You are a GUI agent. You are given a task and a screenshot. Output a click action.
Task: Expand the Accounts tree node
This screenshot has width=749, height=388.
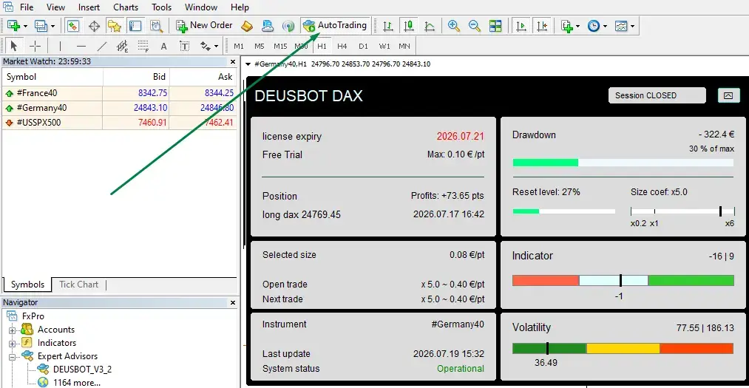[x=12, y=330]
